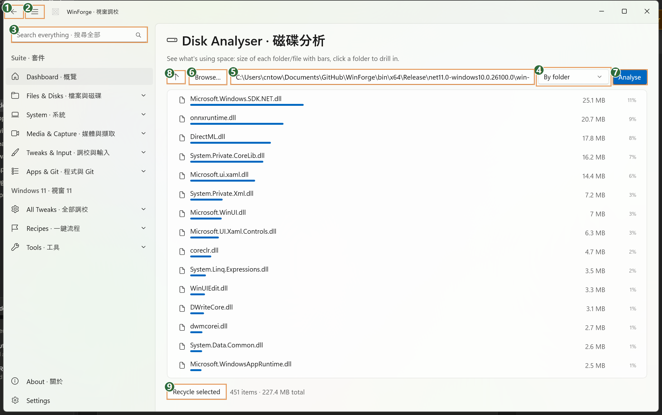The width and height of the screenshot is (662, 415).
Task: Click the Tweaks & Input pen icon
Action: pyautogui.click(x=15, y=153)
